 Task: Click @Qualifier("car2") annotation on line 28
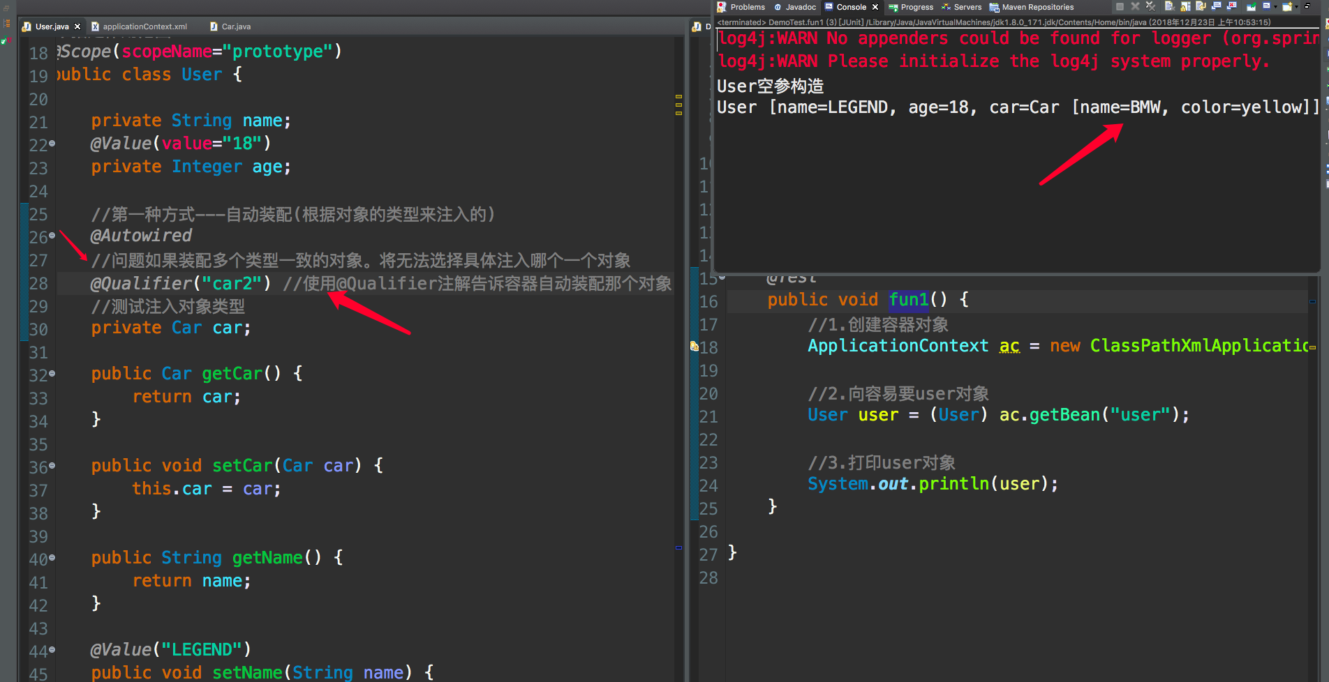click(180, 283)
